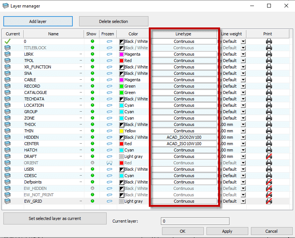
Task: Open line weight dropdown for layer 0
Action: pos(243,41)
